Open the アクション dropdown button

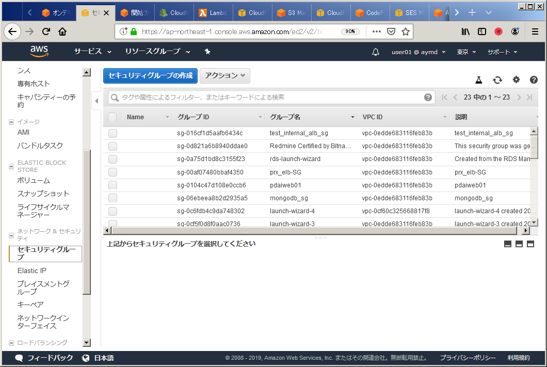click(224, 76)
